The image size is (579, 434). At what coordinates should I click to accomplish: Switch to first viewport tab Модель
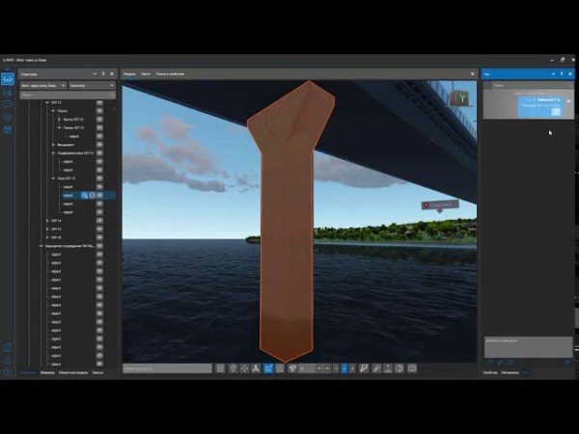click(129, 74)
